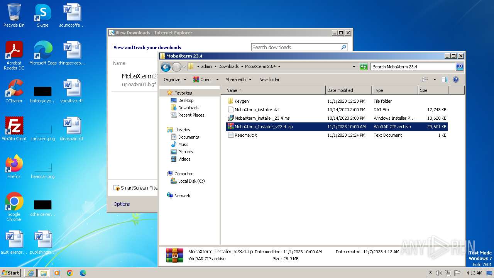The image size is (494, 278).
Task: Select Local Disk (C:) in navigation pane
Action: coord(191,181)
